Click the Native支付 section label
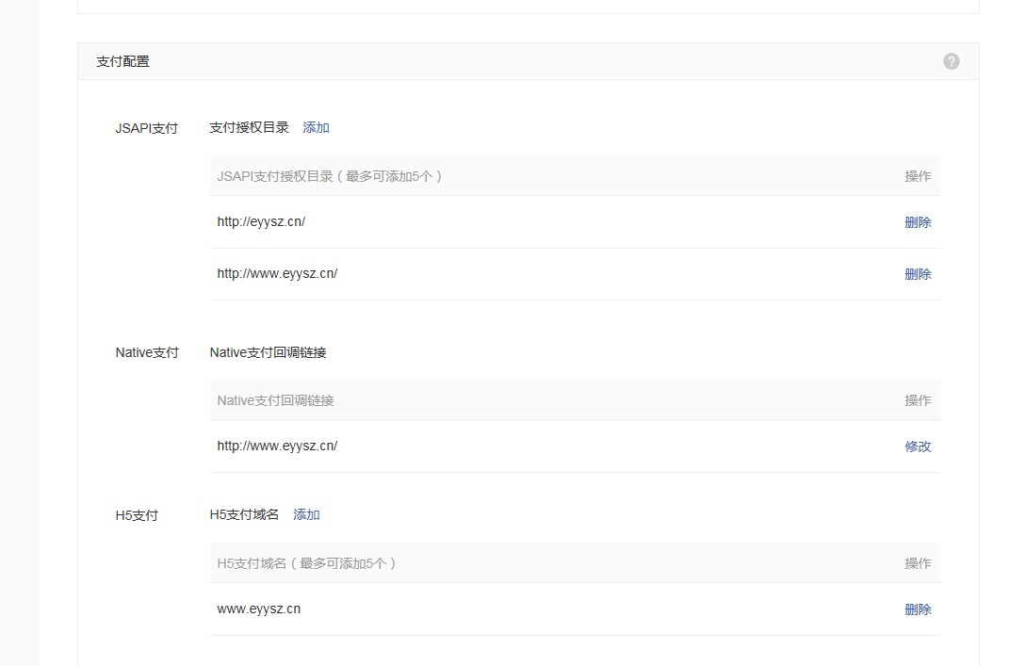1026x666 pixels. (x=147, y=351)
